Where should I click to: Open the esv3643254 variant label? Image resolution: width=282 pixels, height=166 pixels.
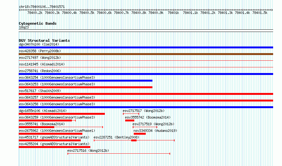coord(57,77)
